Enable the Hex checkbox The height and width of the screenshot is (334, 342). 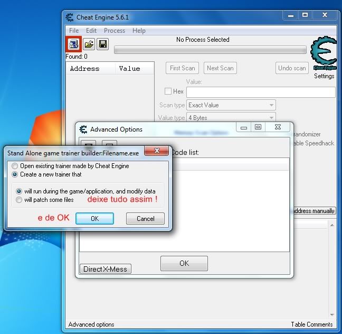click(168, 91)
